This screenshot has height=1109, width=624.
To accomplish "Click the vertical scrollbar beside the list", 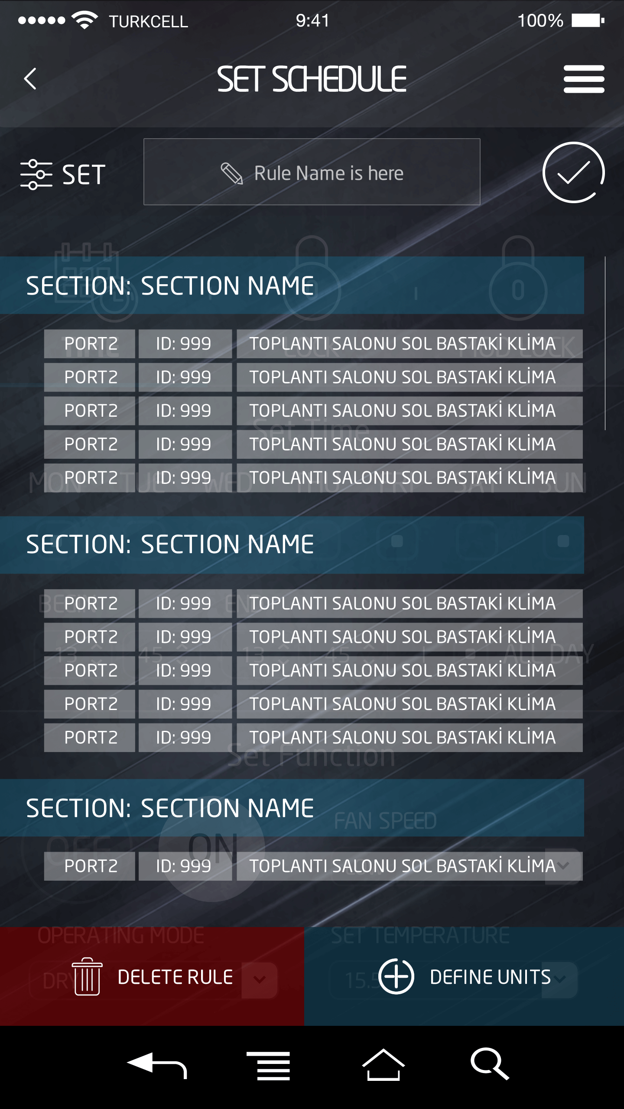I will click(605, 343).
